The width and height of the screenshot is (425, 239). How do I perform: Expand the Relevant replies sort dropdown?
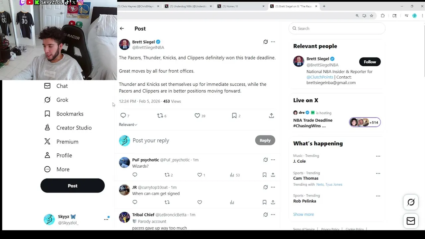click(128, 124)
